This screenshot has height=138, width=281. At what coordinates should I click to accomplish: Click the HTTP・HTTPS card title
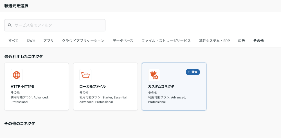click(x=22, y=86)
